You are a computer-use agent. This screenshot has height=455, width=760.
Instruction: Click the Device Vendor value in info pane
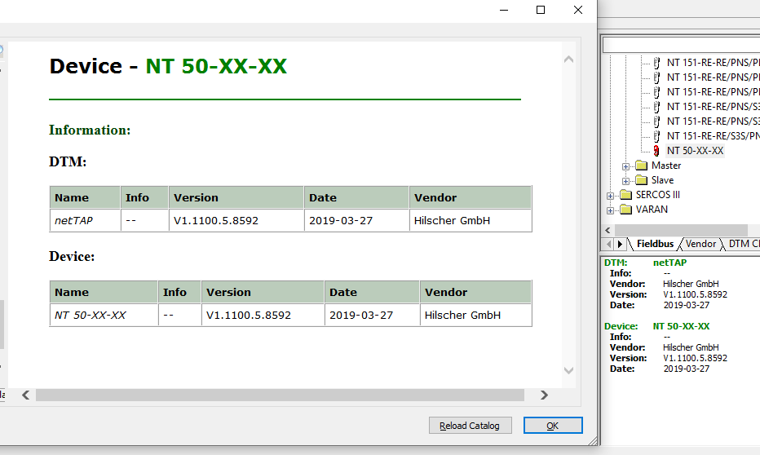(691, 347)
